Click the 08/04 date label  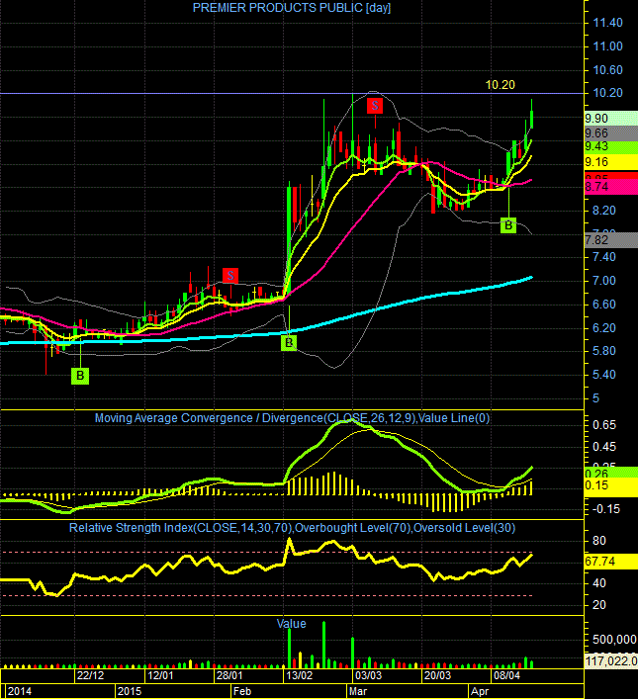pos(506,675)
